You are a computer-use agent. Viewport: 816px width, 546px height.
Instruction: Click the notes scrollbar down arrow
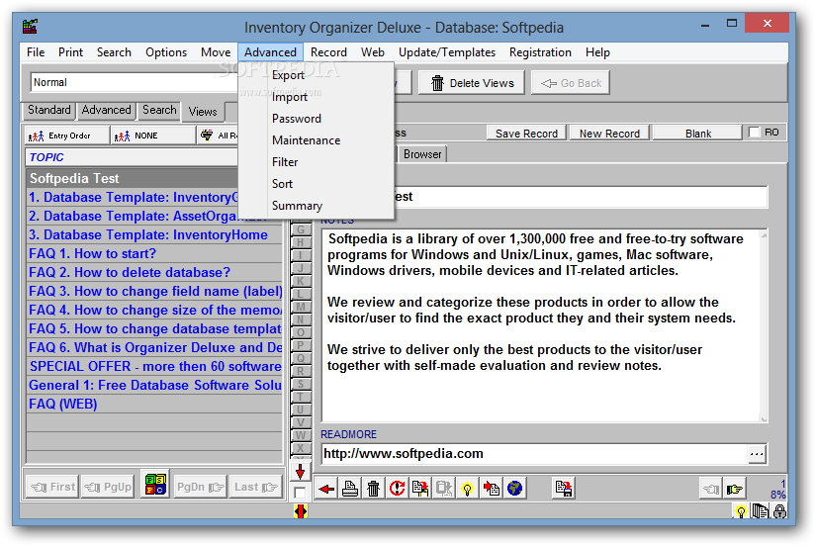tap(764, 418)
